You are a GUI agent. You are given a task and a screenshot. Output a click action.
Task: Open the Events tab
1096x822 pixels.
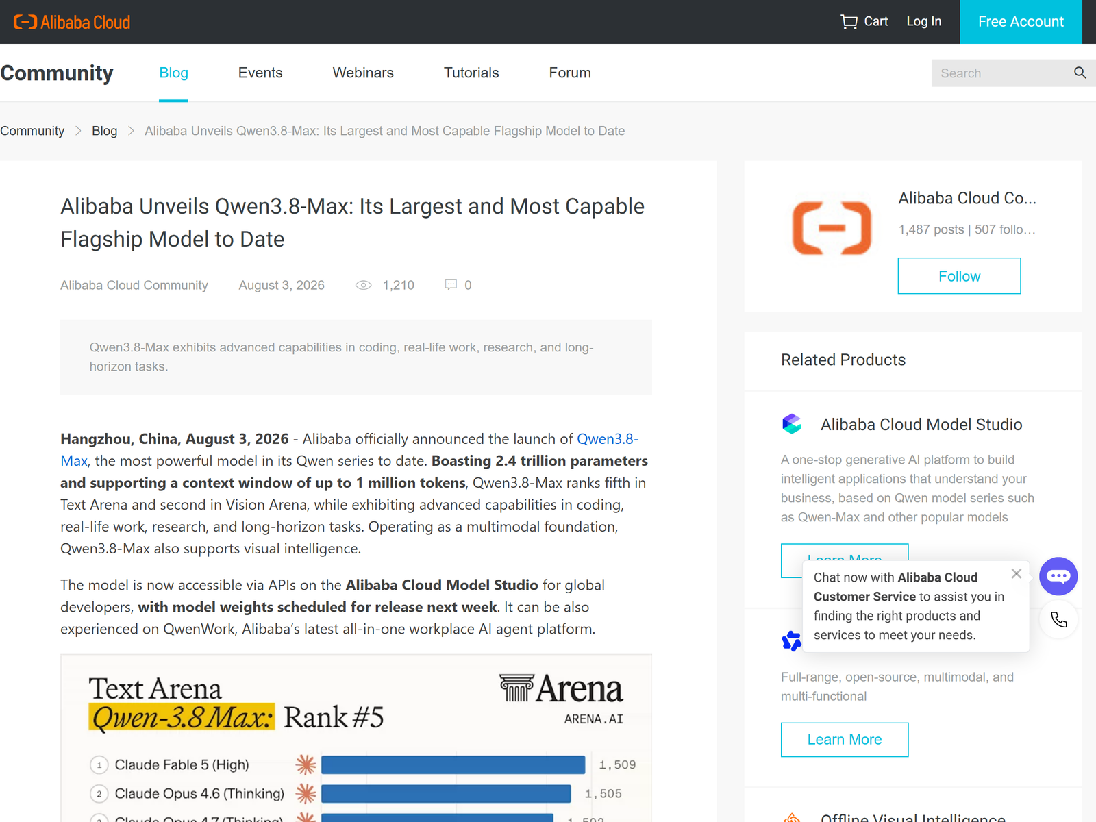tap(260, 73)
